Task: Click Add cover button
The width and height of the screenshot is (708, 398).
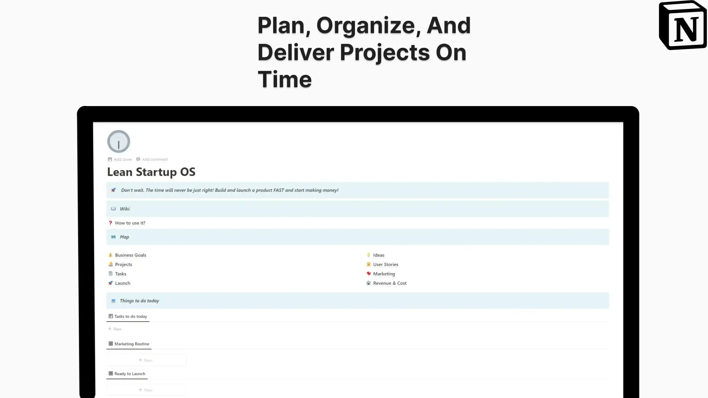Action: [120, 159]
